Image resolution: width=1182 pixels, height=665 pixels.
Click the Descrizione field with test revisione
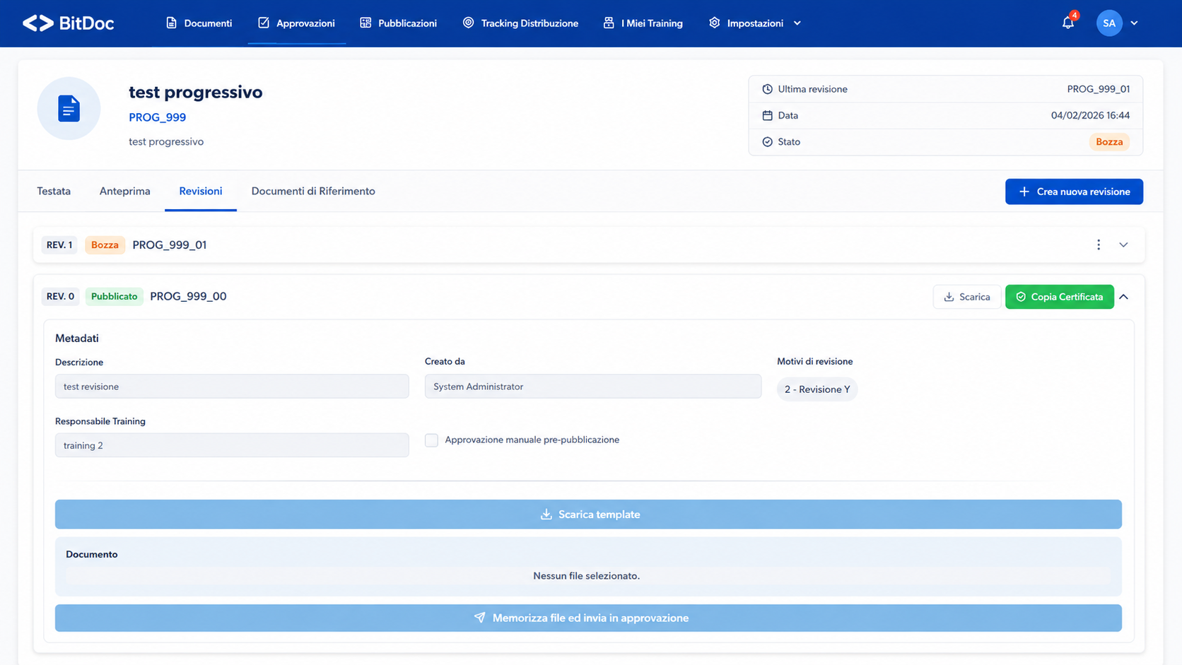(x=232, y=387)
